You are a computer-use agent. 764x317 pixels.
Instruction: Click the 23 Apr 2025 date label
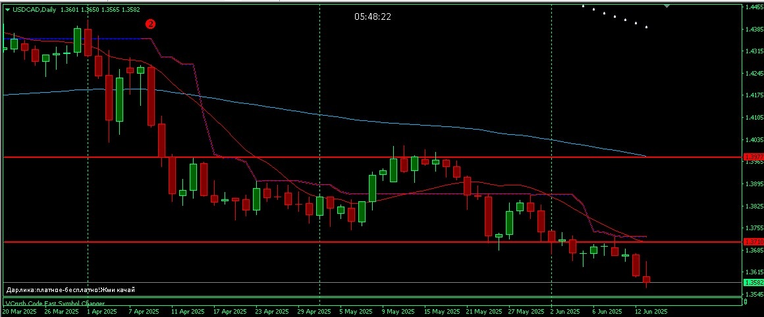(x=273, y=311)
